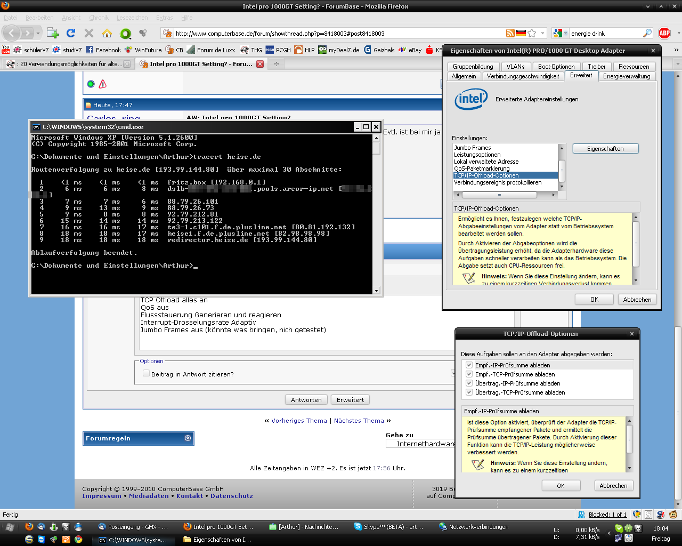Click the Firefox back navigation arrow

(12, 33)
